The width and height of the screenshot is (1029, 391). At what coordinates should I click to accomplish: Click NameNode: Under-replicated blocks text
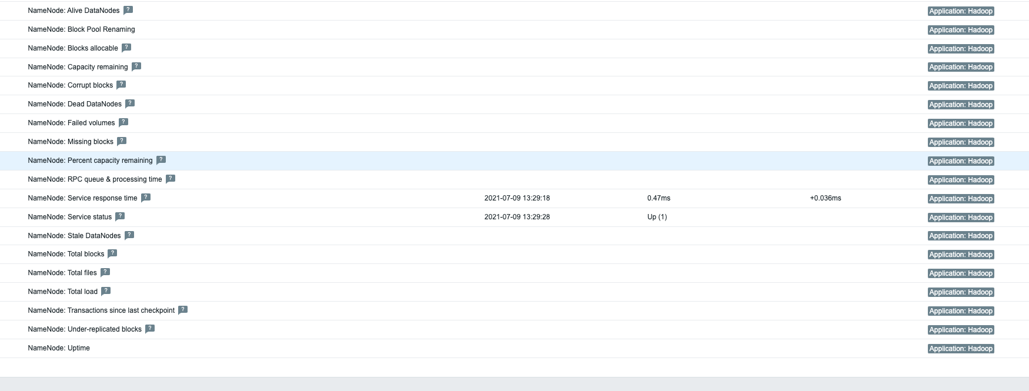coord(85,329)
